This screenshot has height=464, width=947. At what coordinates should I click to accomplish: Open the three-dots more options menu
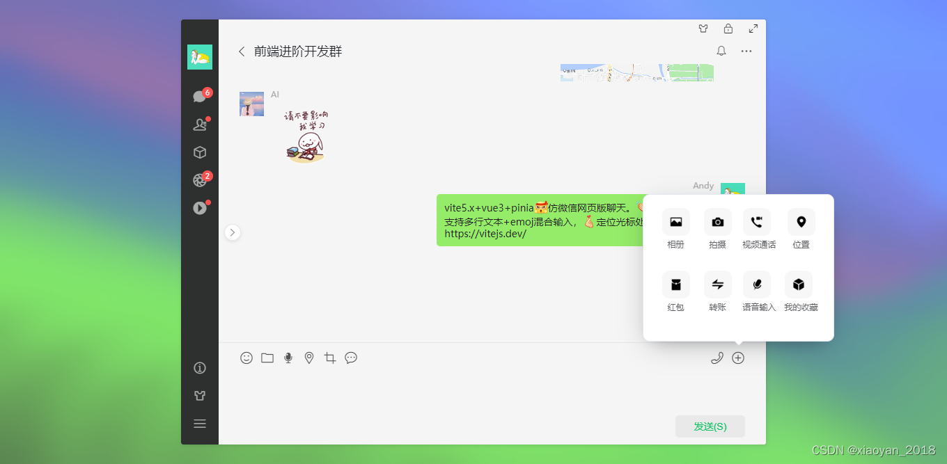(746, 51)
